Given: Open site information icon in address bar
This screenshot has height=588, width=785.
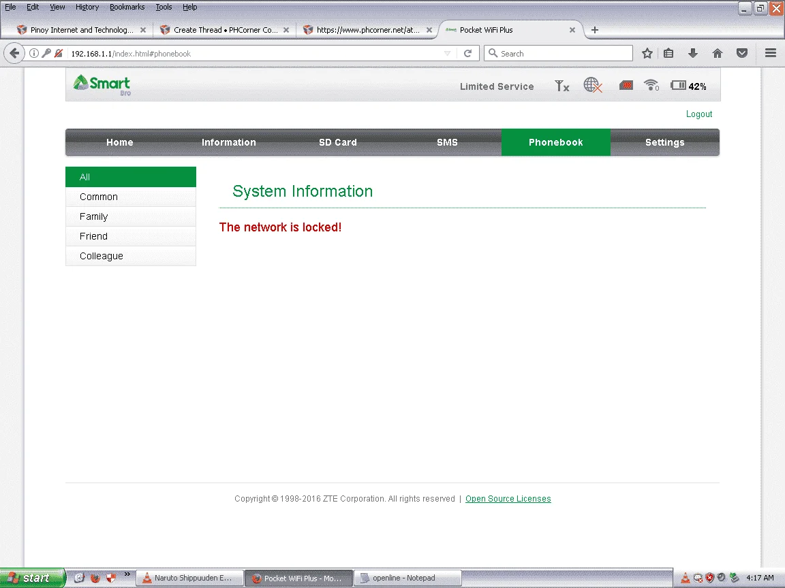Looking at the screenshot, I should [34, 53].
